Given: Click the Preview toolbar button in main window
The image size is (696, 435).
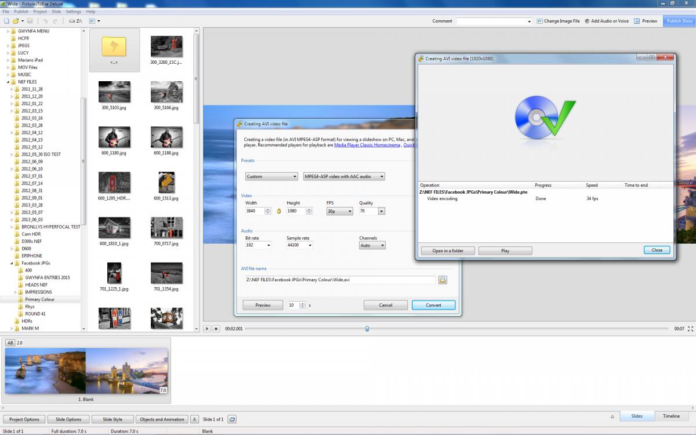Looking at the screenshot, I should coord(646,21).
